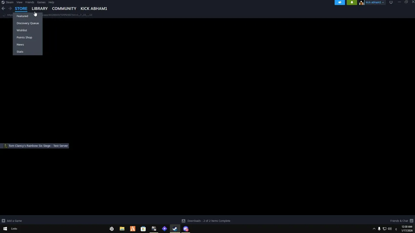Click the Add a Game label

pos(14,221)
